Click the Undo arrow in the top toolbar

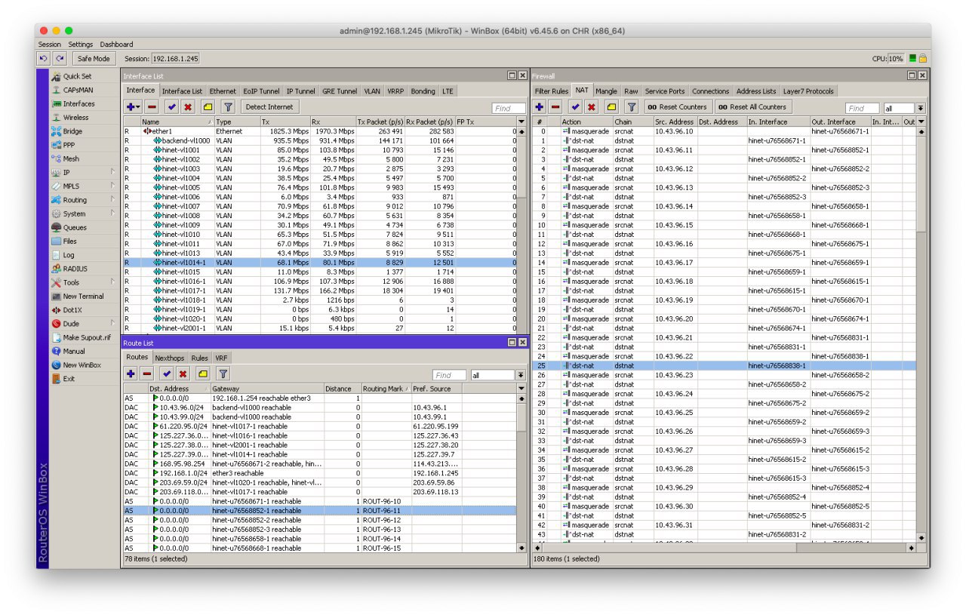(x=44, y=59)
